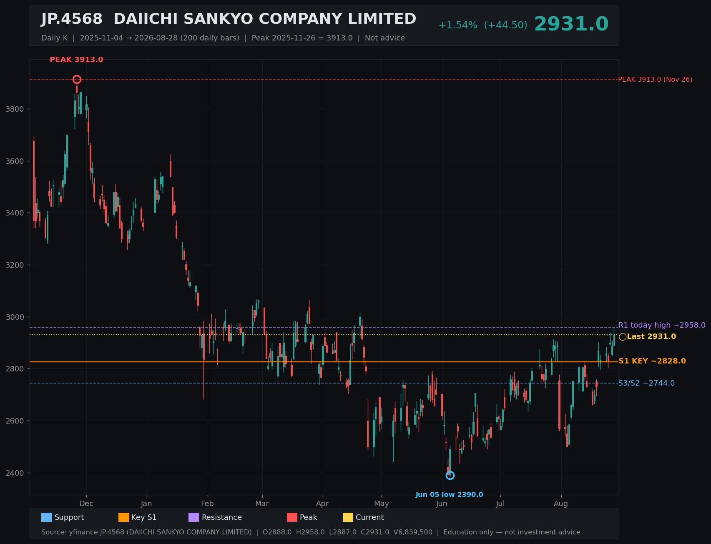Screen dimensions: 711x544
Task: Click the 'Last 2931.0' price label
Action: [x=651, y=336]
